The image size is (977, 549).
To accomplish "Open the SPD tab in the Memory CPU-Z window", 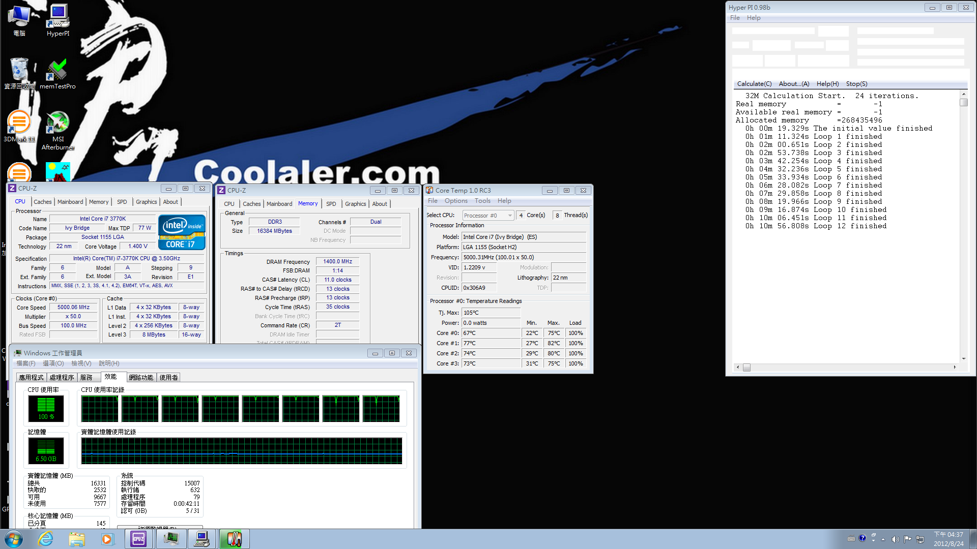I will pyautogui.click(x=331, y=204).
